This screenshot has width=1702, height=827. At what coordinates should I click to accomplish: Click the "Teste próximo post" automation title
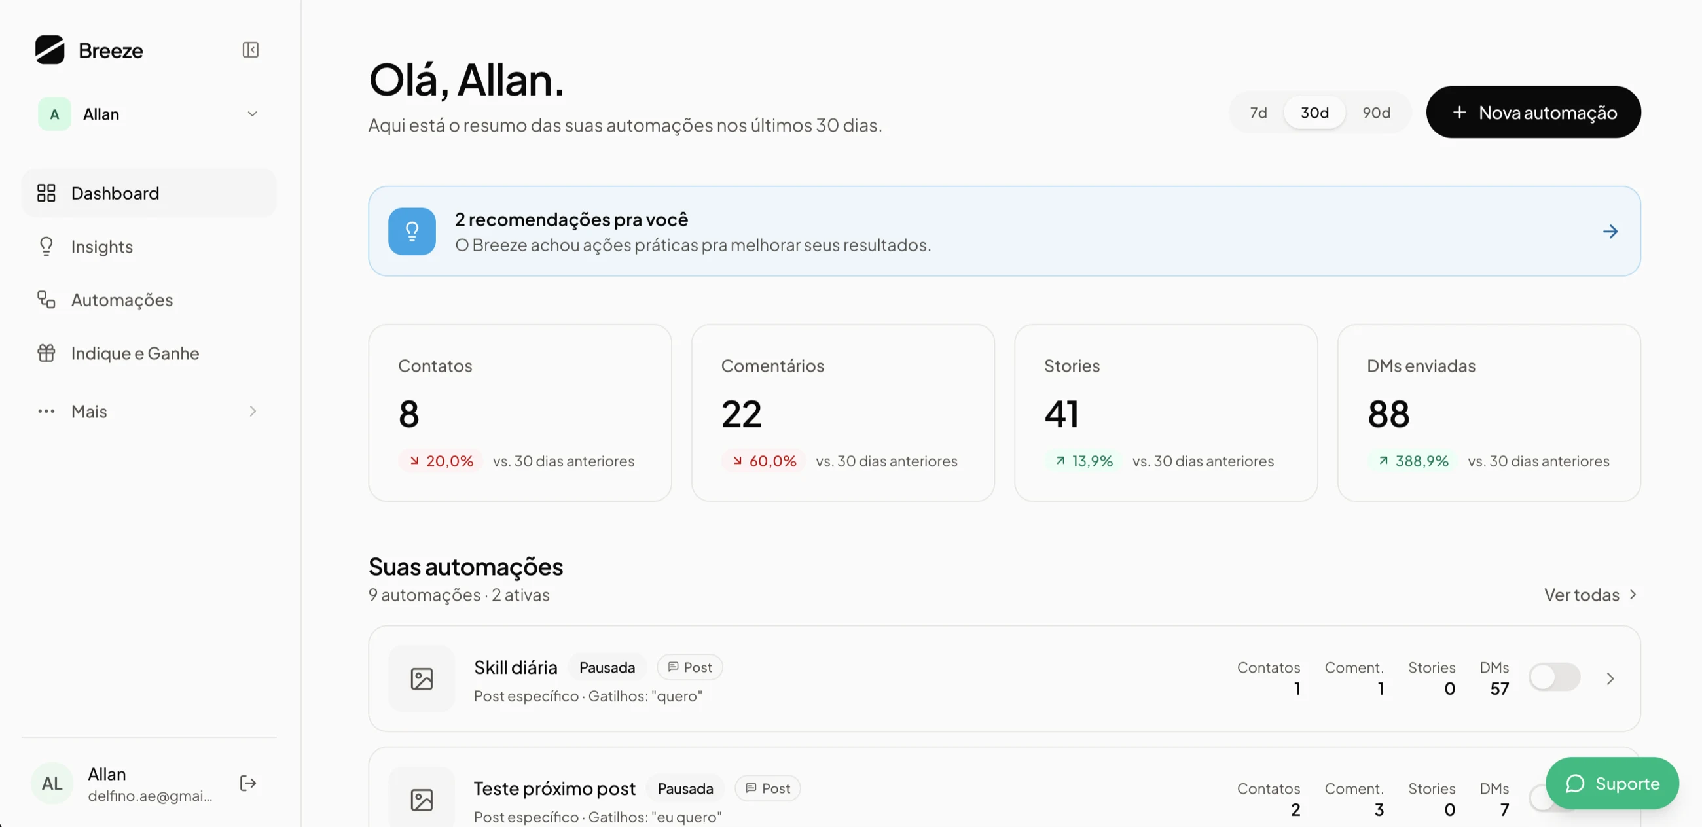tap(554, 788)
